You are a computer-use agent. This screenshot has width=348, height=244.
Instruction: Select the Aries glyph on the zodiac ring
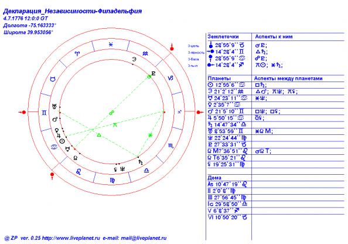(x=77, y=53)
